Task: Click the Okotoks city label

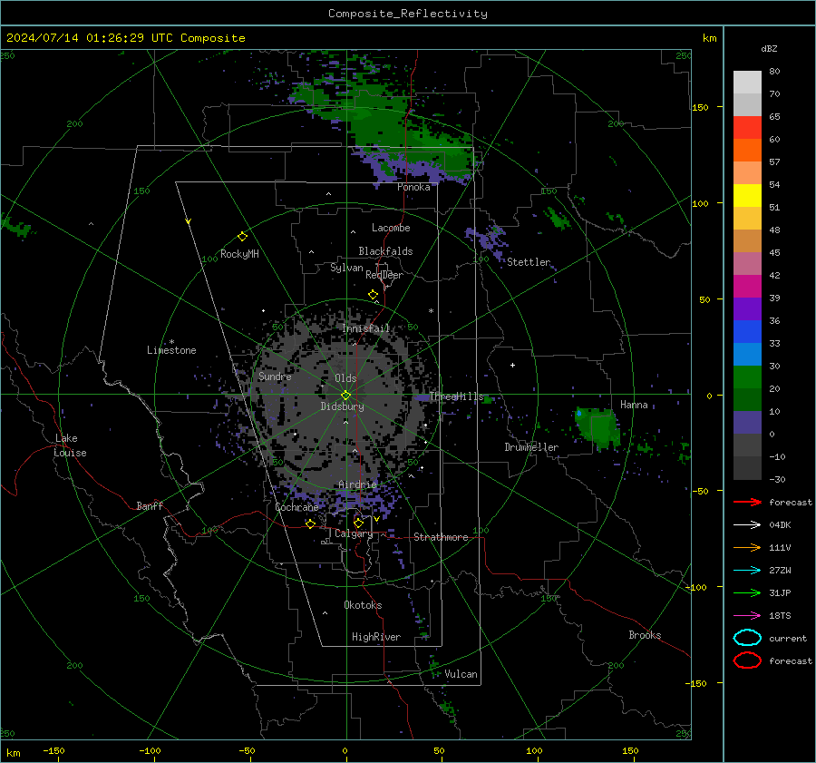Action: [x=363, y=605]
